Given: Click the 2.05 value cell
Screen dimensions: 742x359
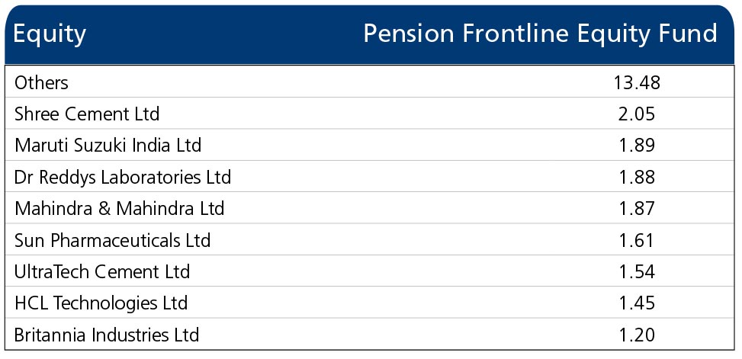Looking at the screenshot, I should 637,114.
